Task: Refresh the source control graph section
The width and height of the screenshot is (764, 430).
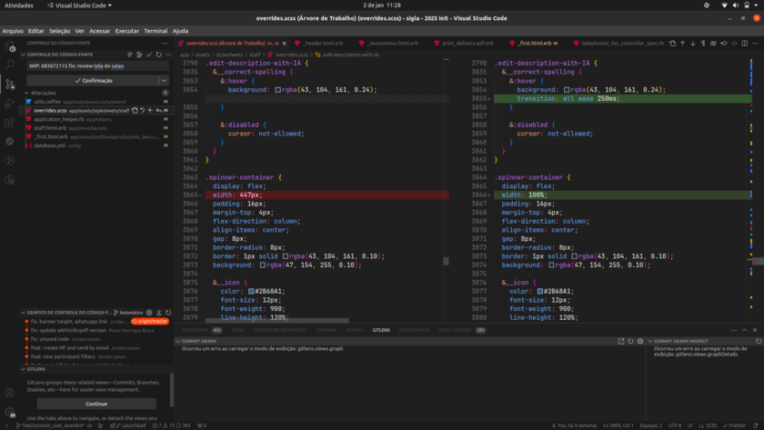Action: [168, 313]
